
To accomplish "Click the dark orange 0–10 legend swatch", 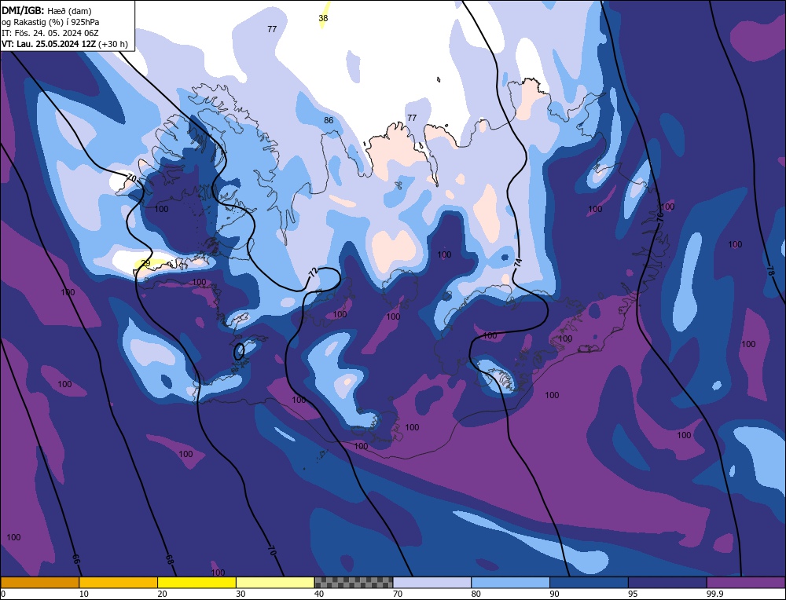I will 39,583.
